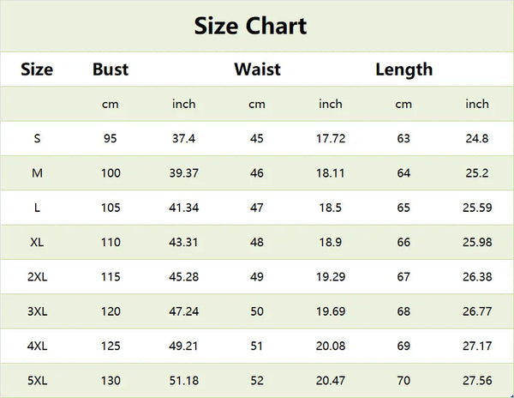Select the S size row label
The height and width of the screenshot is (398, 514).
37,138
